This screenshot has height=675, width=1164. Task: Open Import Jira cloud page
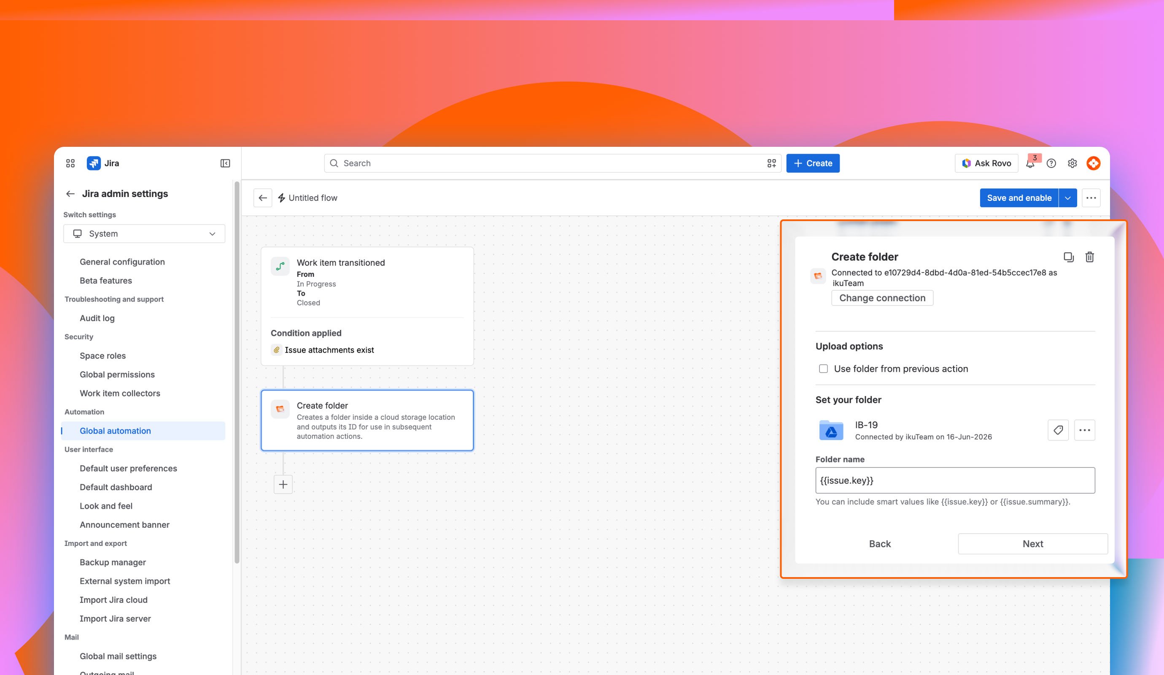(x=113, y=599)
